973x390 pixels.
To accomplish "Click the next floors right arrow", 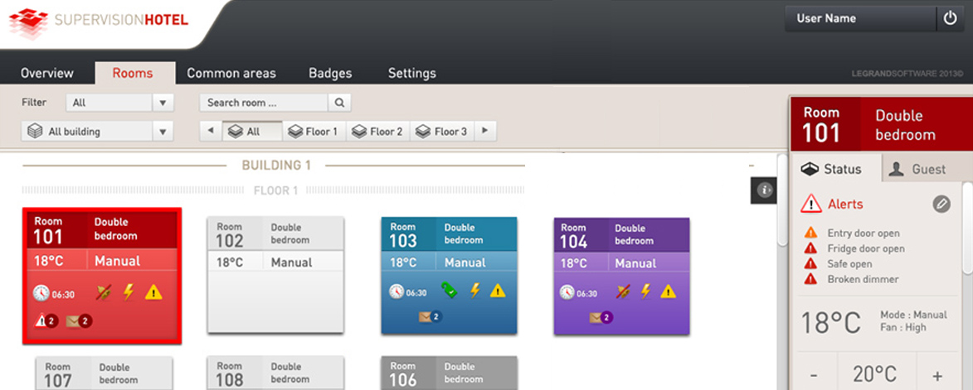I will 485,131.
